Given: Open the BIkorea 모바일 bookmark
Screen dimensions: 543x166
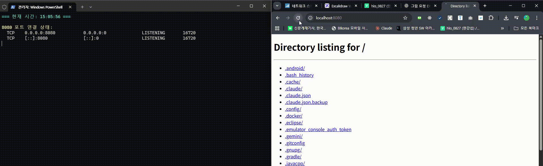Looking at the screenshot, I should tap(349, 28).
